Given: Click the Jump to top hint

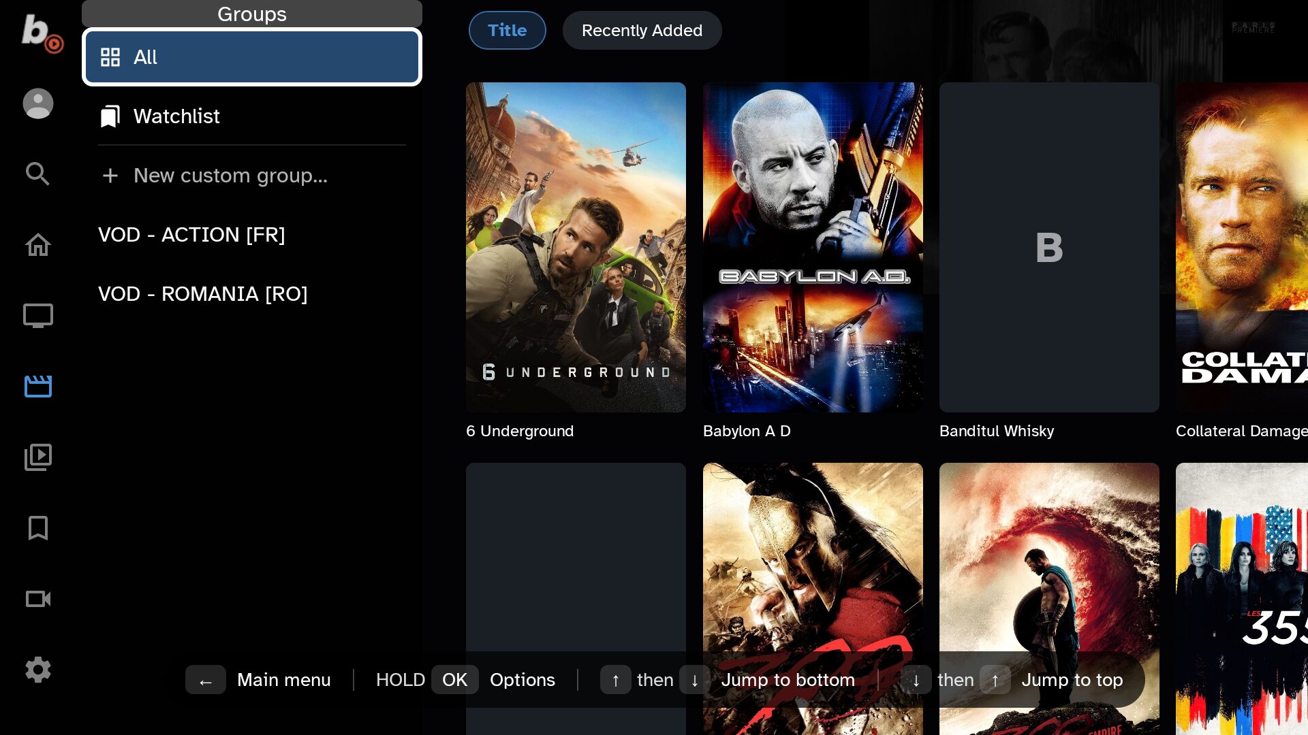Looking at the screenshot, I should (1072, 680).
